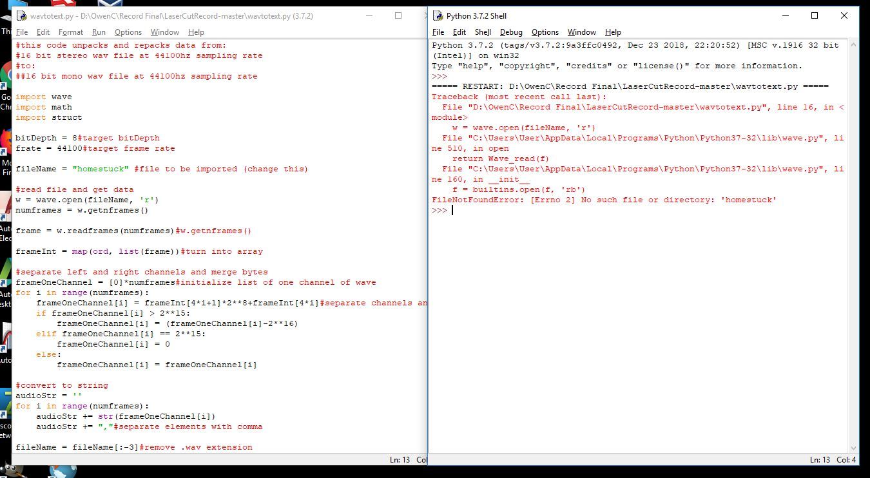Click the "bitDepth = 8" code line
Viewport: 870px width, 478px height.
pos(88,139)
